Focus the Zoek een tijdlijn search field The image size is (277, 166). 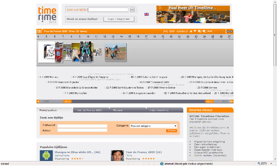point(108,10)
